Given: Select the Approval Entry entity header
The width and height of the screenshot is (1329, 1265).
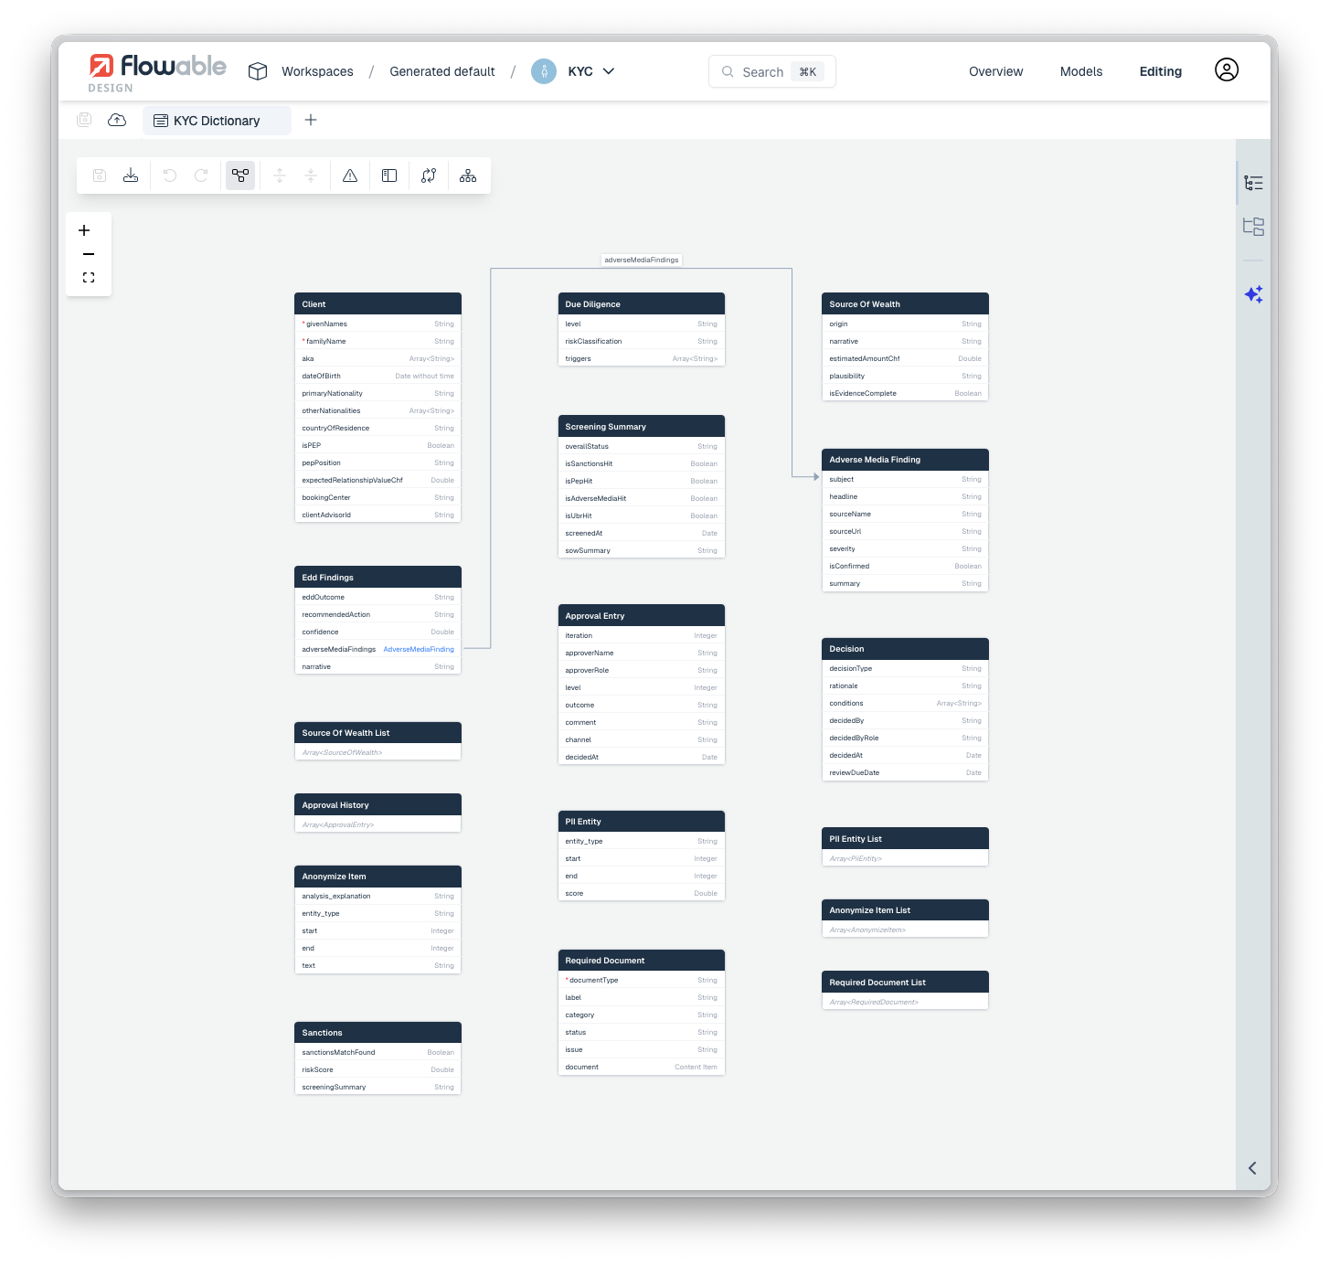Looking at the screenshot, I should (641, 616).
